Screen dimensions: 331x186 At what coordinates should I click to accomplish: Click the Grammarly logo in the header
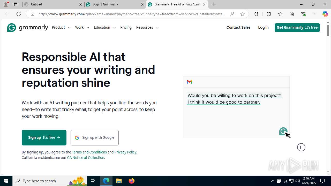click(27, 27)
